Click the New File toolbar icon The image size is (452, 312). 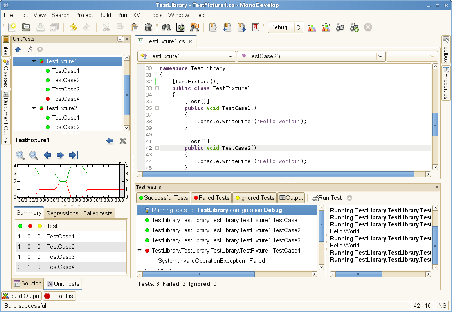click(13, 27)
